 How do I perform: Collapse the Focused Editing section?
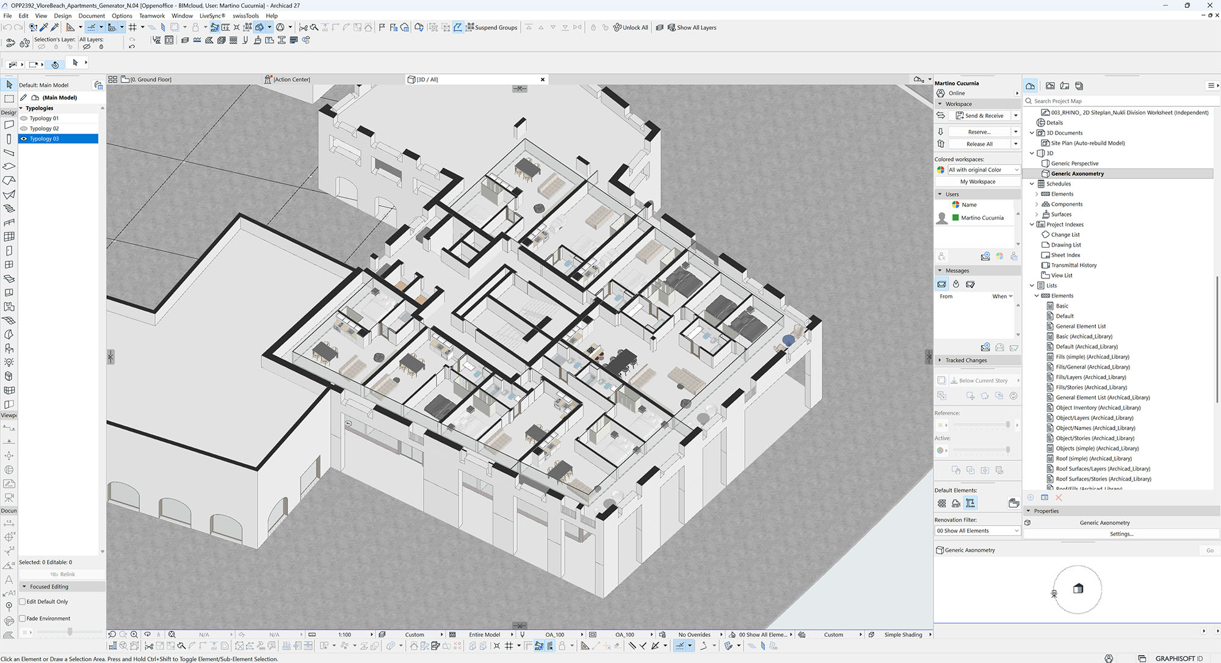click(24, 587)
